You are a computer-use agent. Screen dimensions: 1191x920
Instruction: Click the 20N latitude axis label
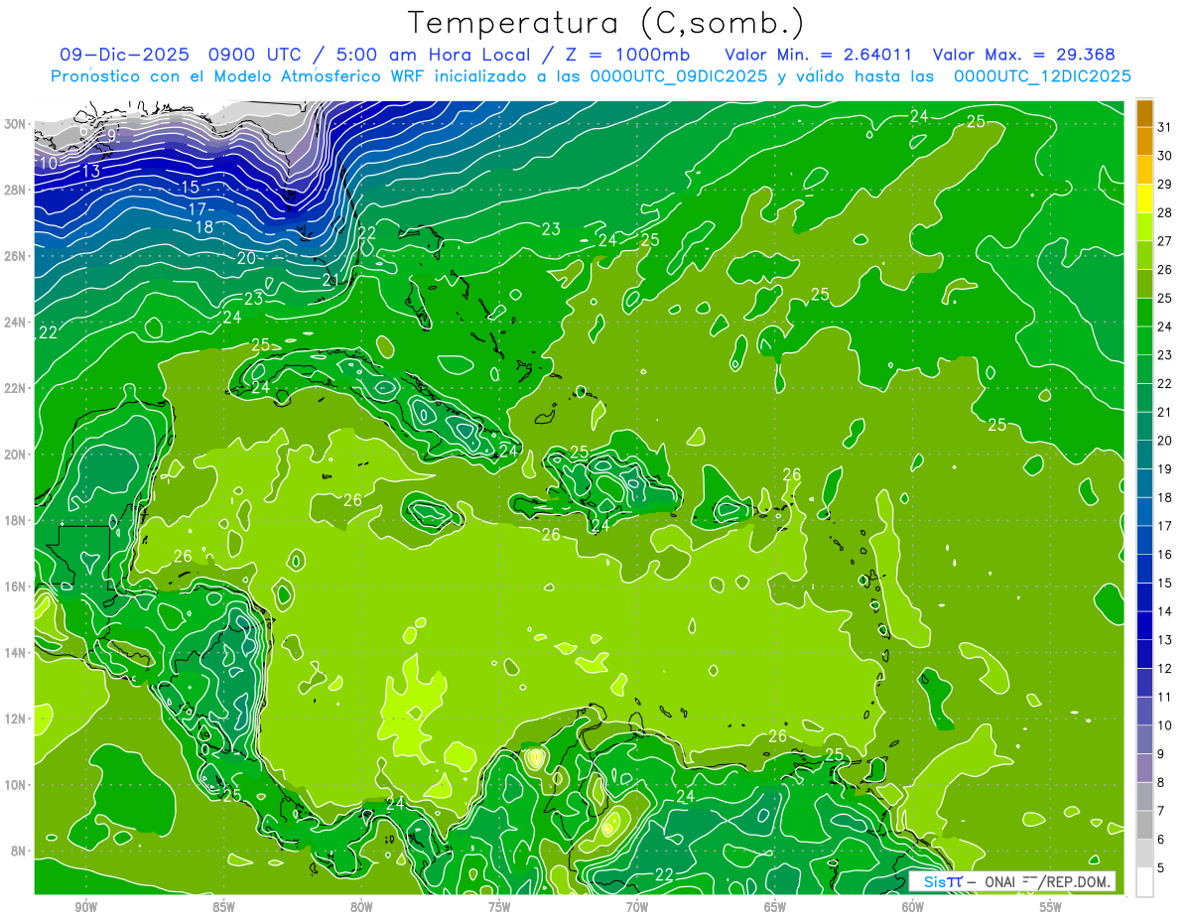pos(16,455)
